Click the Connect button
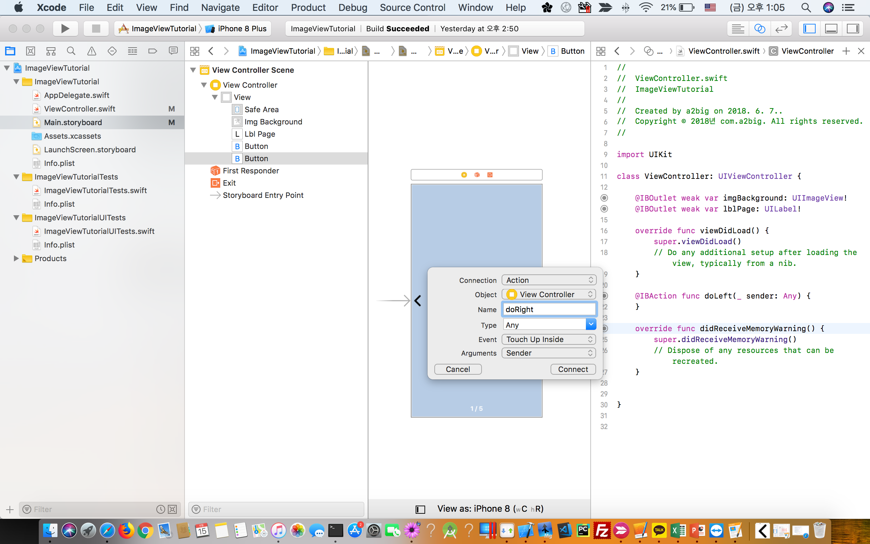The width and height of the screenshot is (870, 544). [573, 369]
